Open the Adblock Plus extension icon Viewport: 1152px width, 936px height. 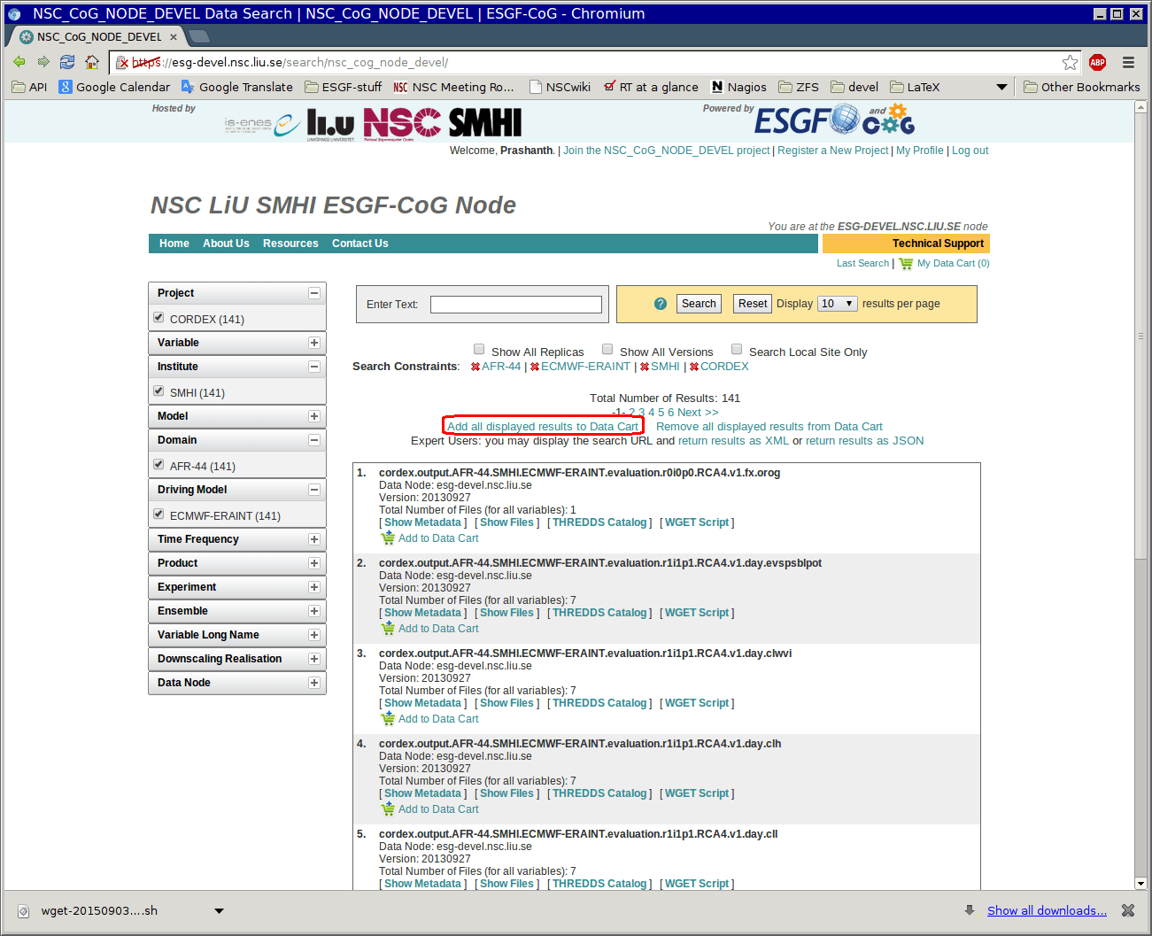tap(1098, 62)
